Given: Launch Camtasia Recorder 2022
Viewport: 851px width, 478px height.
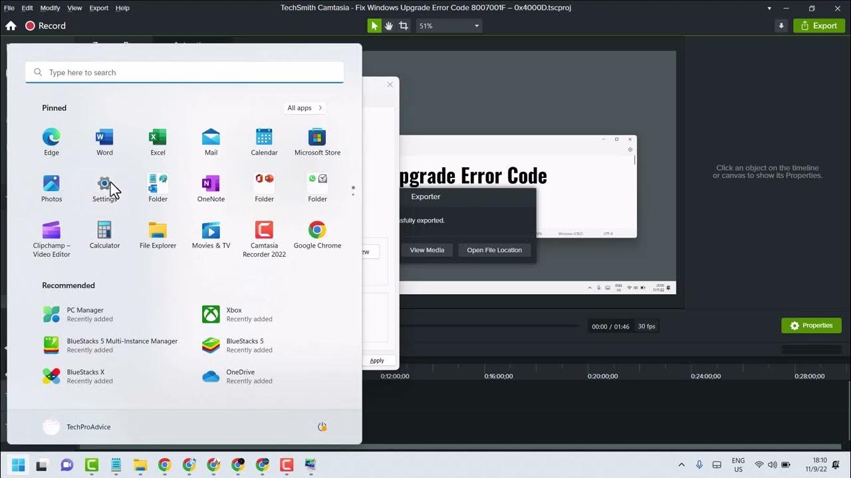Looking at the screenshot, I should tap(264, 239).
